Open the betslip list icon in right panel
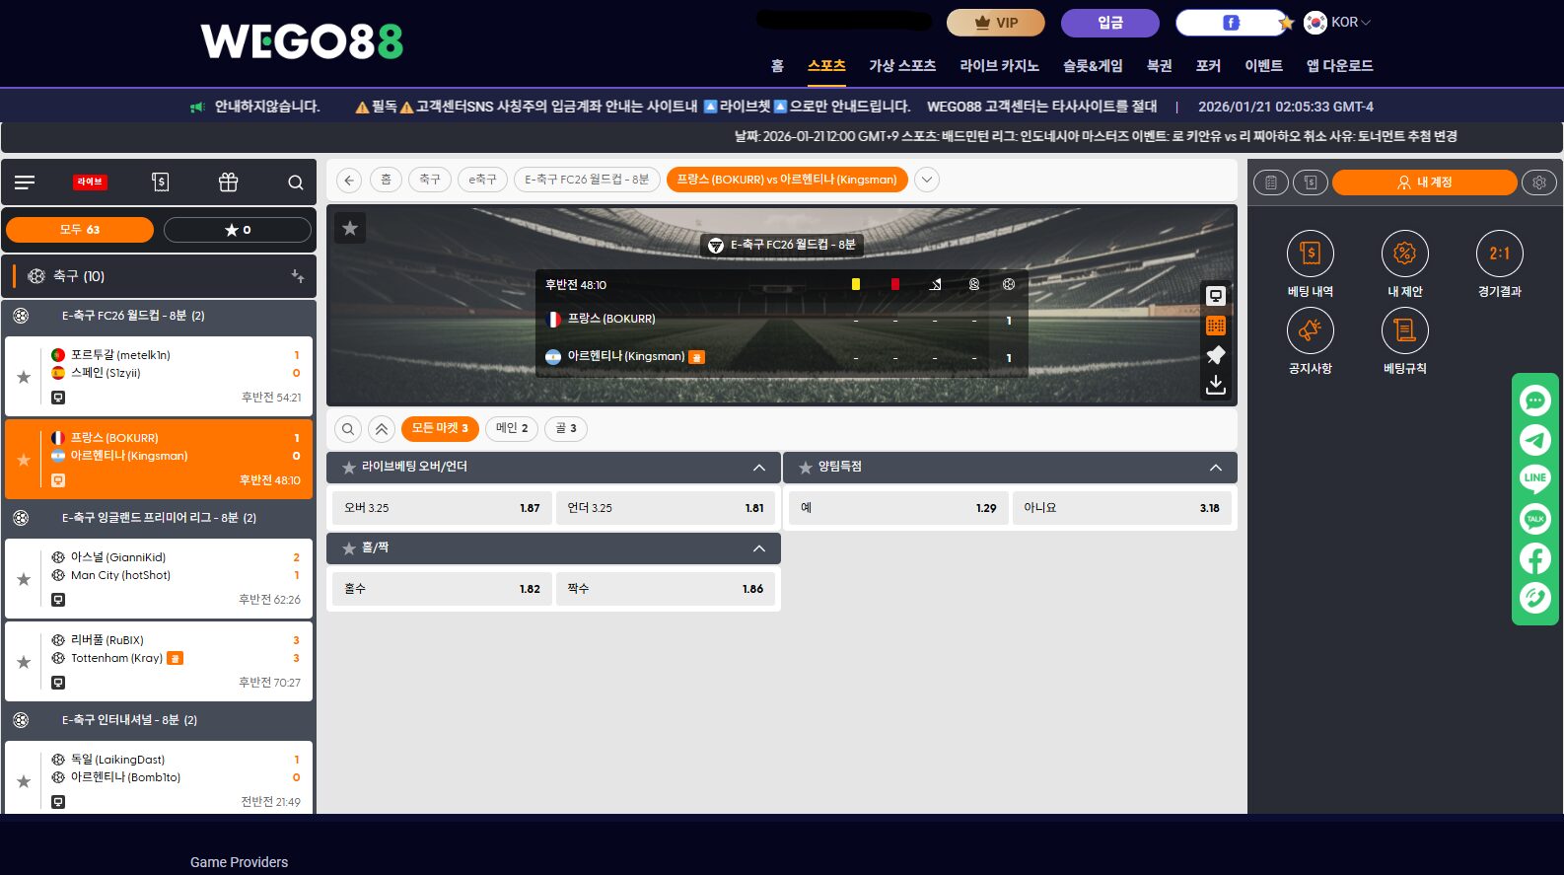This screenshot has width=1564, height=875. coord(1271,182)
